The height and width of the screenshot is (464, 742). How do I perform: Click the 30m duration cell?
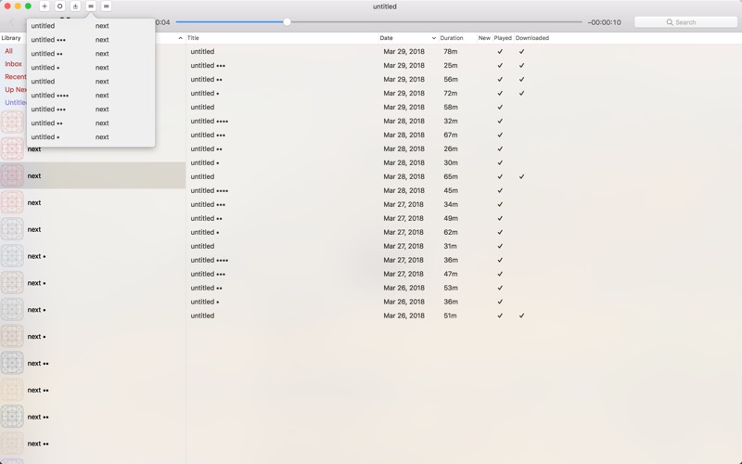click(451, 163)
